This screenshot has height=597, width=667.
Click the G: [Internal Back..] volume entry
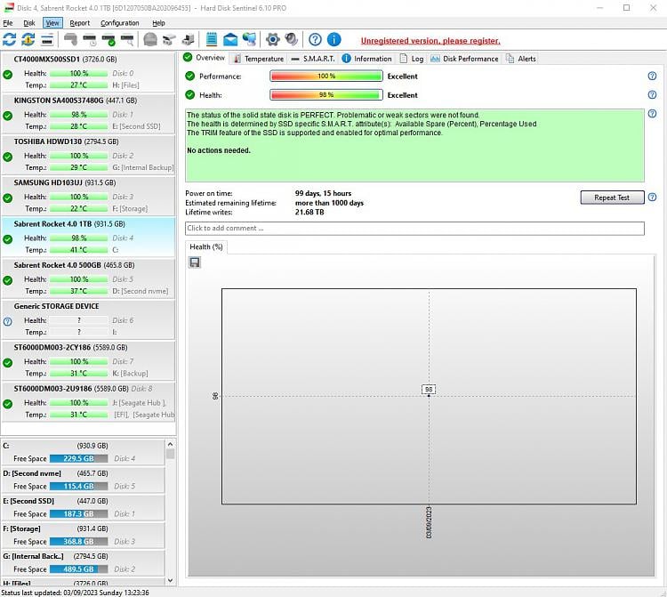click(83, 562)
